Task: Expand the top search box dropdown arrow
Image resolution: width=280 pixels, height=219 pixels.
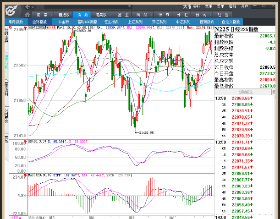Action: click(130, 6)
